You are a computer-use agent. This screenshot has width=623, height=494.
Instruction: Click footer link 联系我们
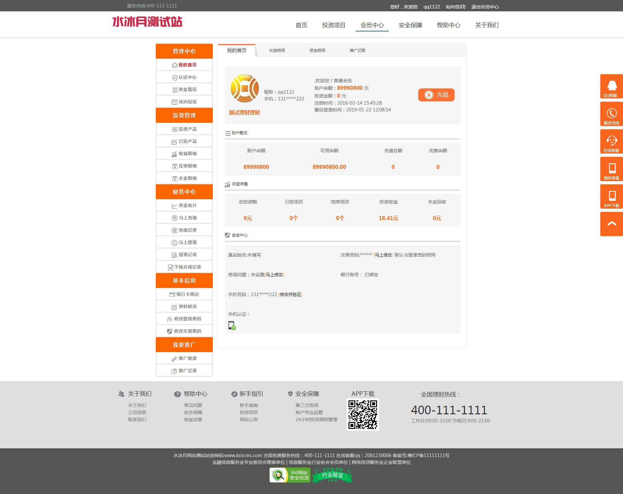tap(137, 419)
